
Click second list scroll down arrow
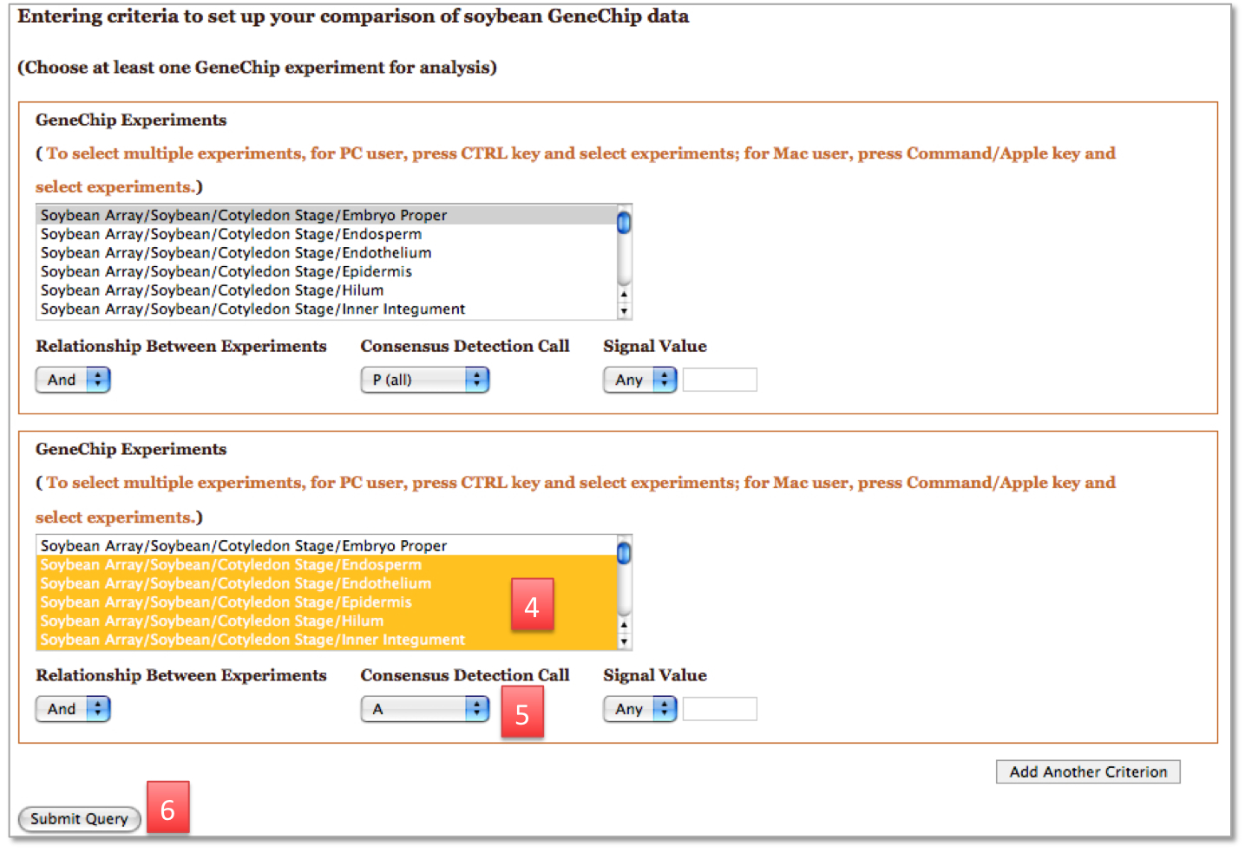click(x=624, y=641)
